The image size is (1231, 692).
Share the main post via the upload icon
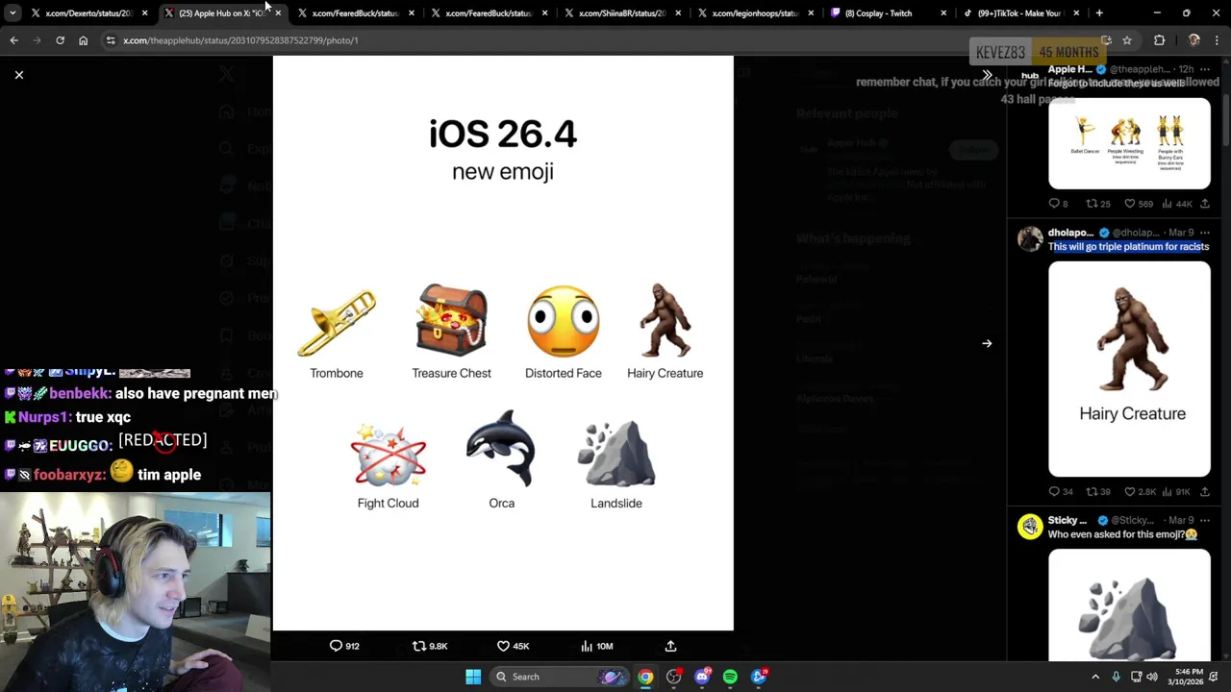point(670,646)
